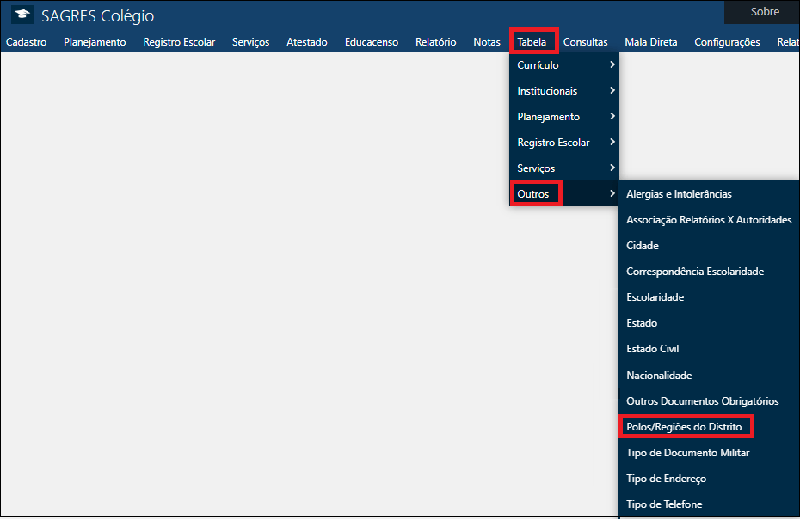Select Alergias e Intolerâncias
800x519 pixels.
tap(678, 194)
